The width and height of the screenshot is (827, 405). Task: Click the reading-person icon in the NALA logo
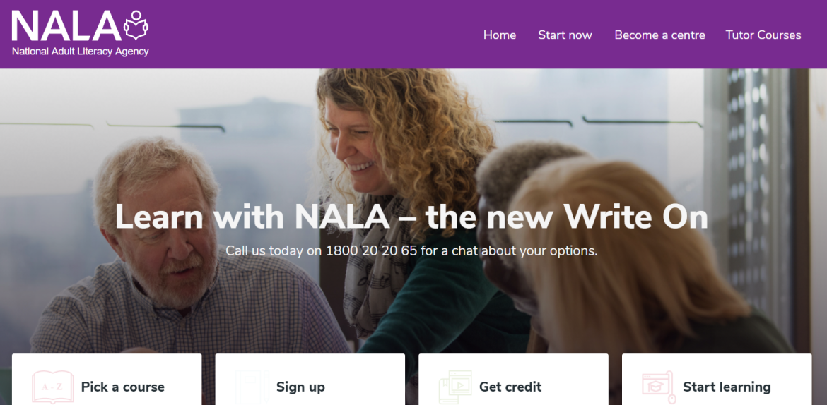(x=136, y=25)
